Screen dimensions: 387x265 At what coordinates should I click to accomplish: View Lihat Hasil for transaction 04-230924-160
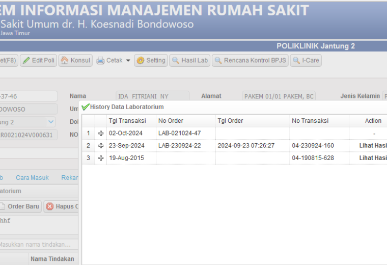tap(373, 146)
